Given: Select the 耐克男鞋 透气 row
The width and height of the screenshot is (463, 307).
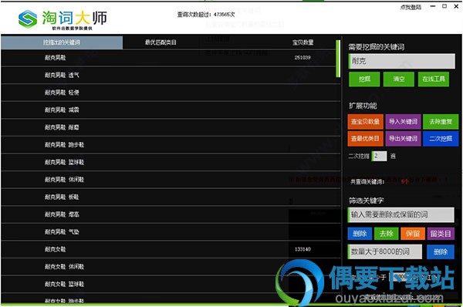Looking at the screenshot, I should pyautogui.click(x=171, y=76).
